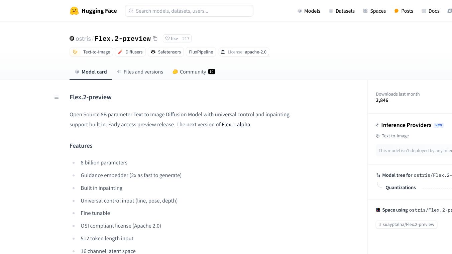The width and height of the screenshot is (452, 254).
Task: Go to Models in the navigation bar
Action: click(309, 11)
